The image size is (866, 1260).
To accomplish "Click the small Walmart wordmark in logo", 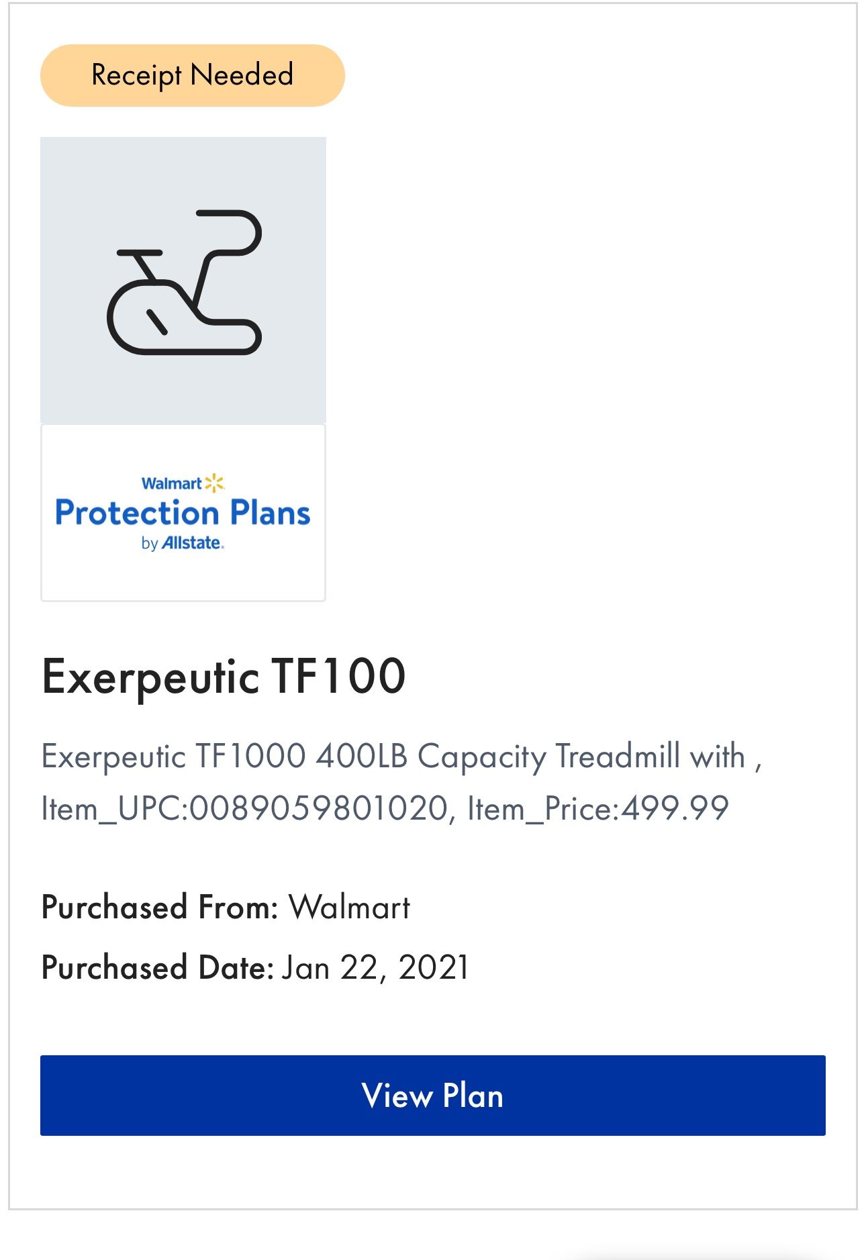I will click(172, 483).
